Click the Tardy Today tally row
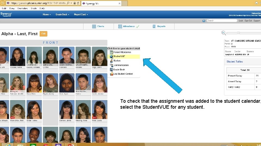Viewport: 261px width, 146px height. click(x=244, y=87)
